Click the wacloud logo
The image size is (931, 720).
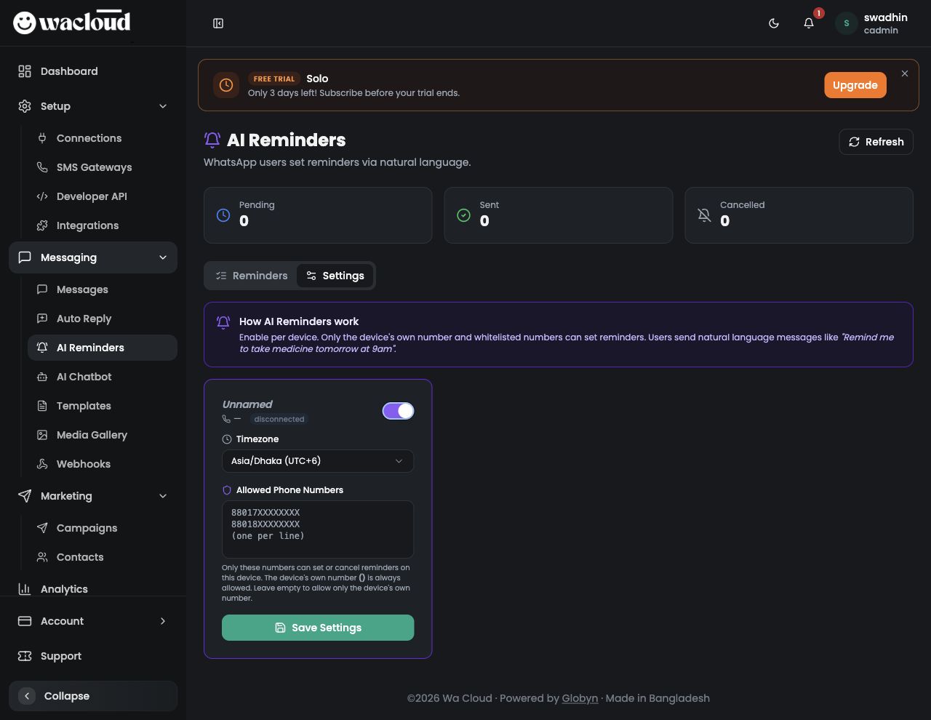pyautogui.click(x=72, y=23)
